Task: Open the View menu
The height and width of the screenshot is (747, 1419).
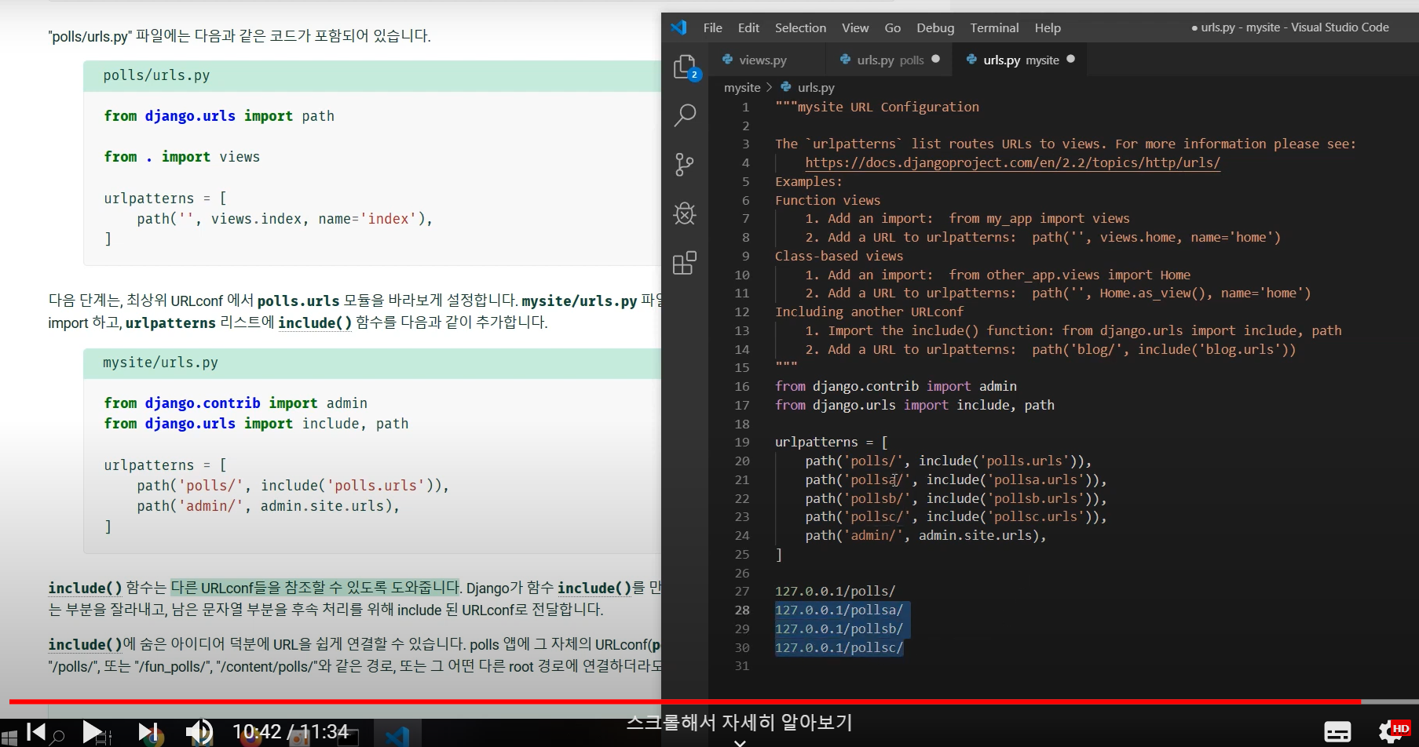Action: tap(855, 27)
